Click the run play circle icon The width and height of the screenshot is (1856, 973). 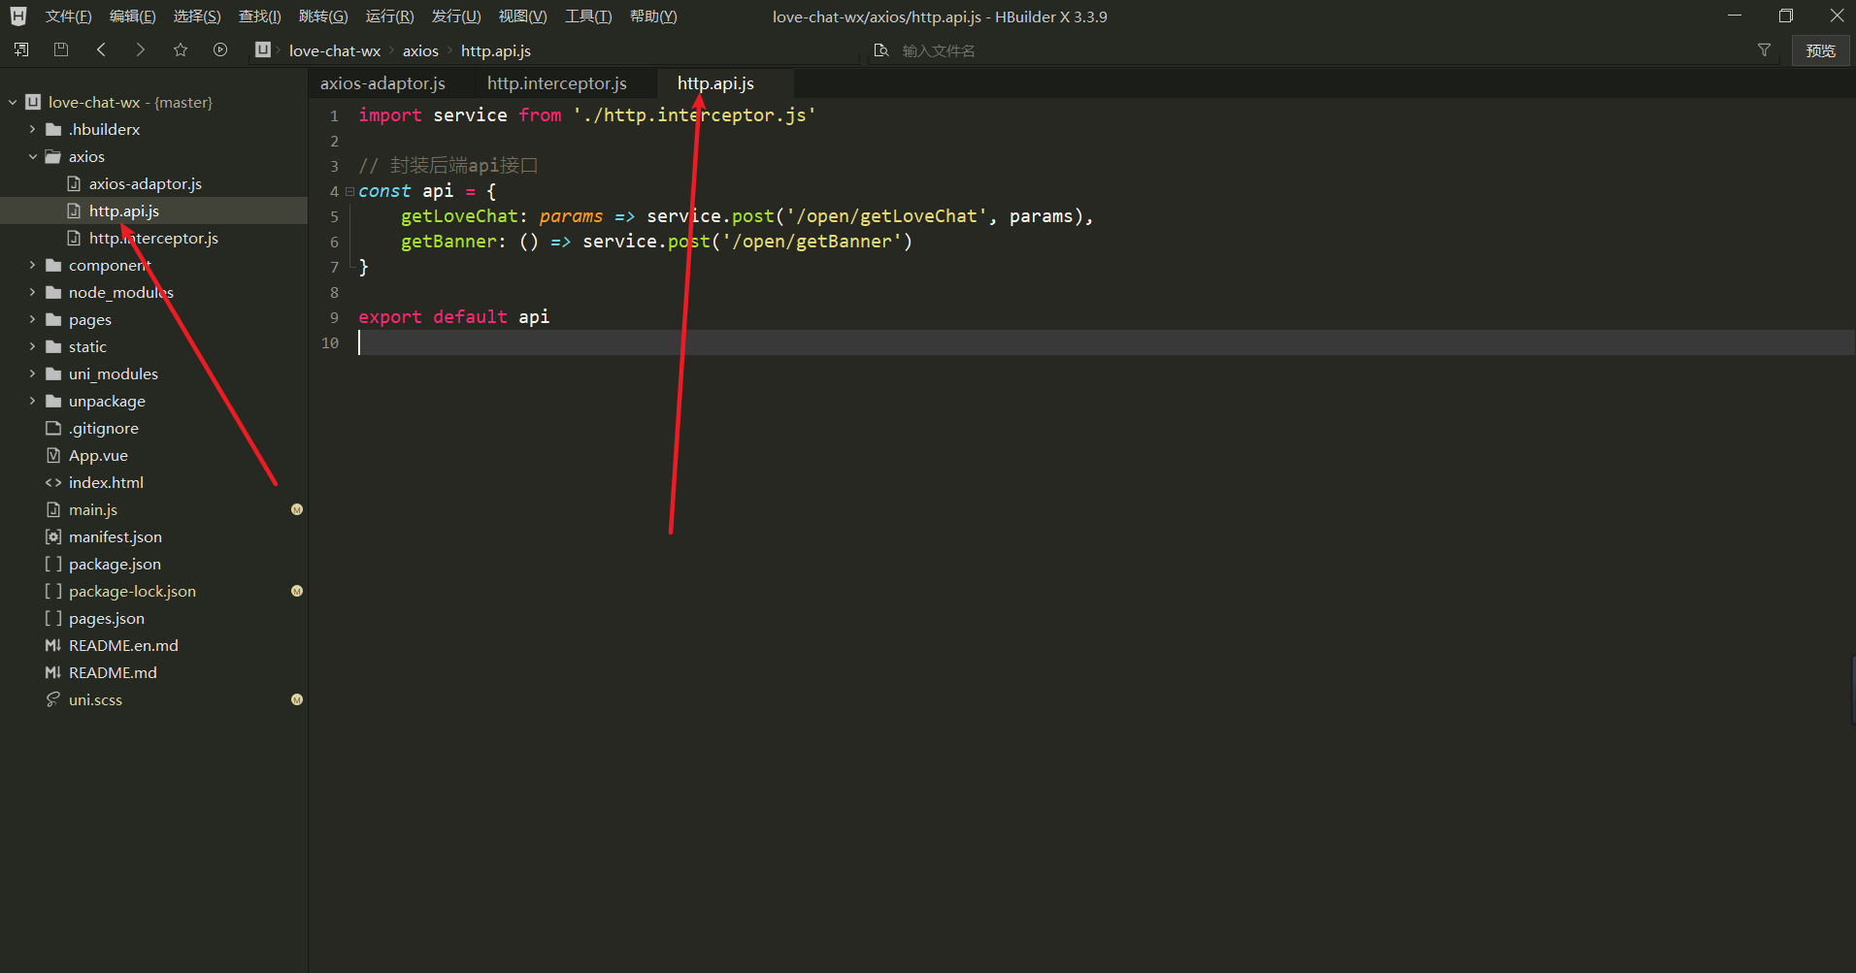click(220, 49)
